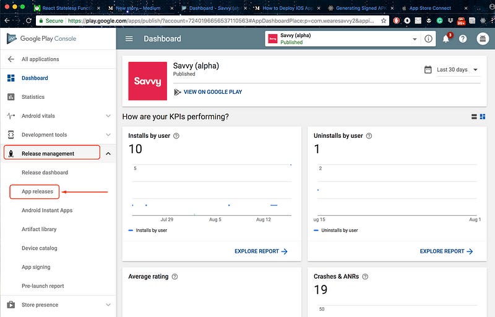This screenshot has height=317, width=495.
Task: Click the browser back arrow
Action: tap(7, 20)
